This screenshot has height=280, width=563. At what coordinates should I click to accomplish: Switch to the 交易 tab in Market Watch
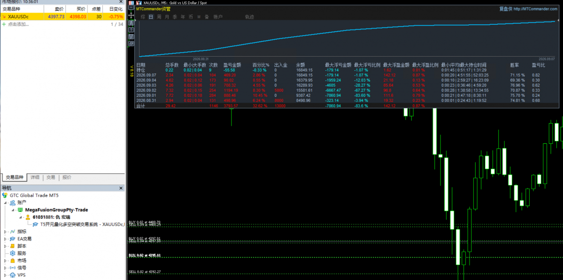coord(51,177)
